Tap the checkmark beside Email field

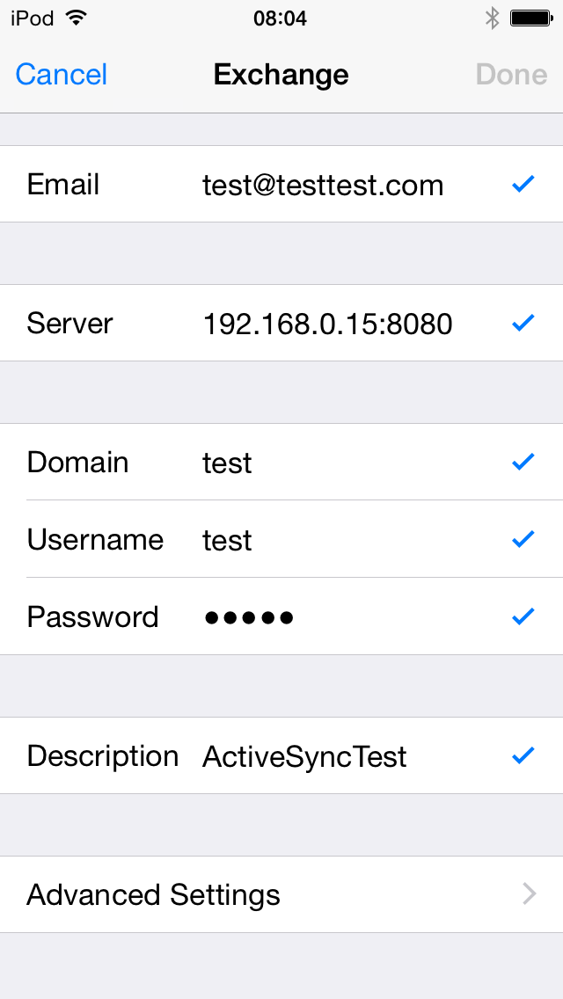523,184
